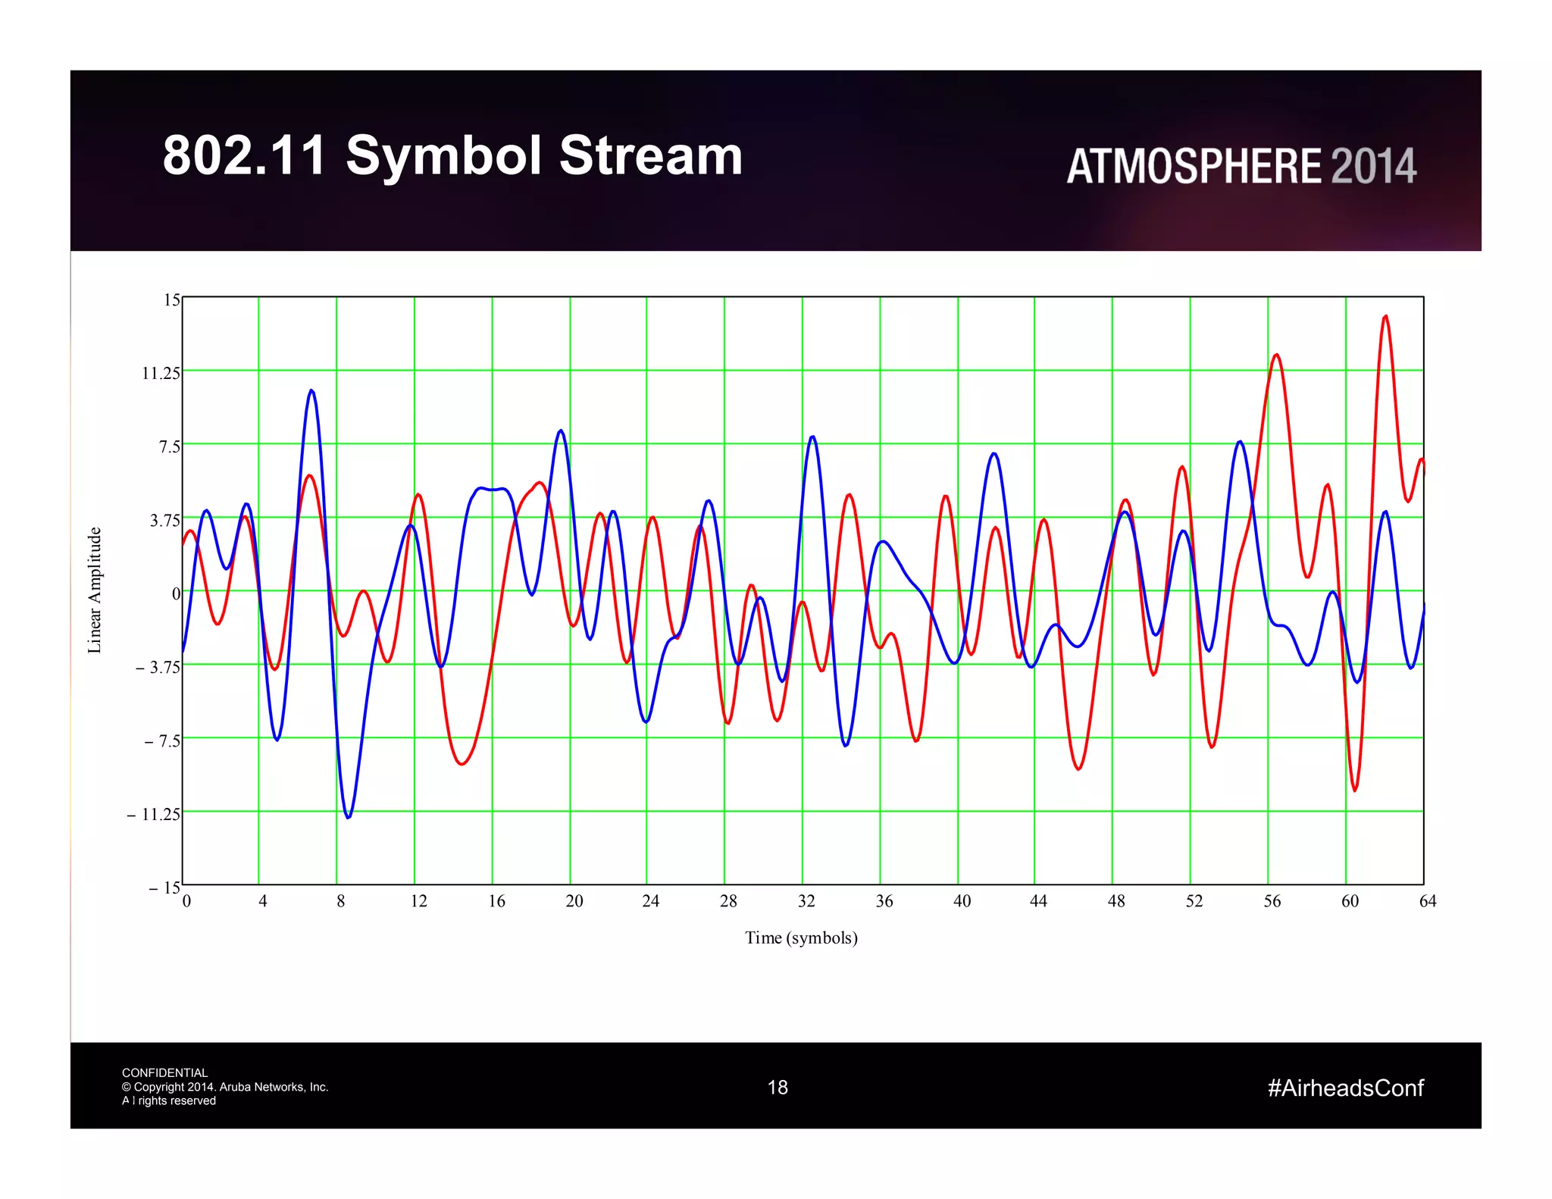Click the positive y-axis value '7.5'
The image size is (1552, 1199).
pyautogui.click(x=170, y=446)
